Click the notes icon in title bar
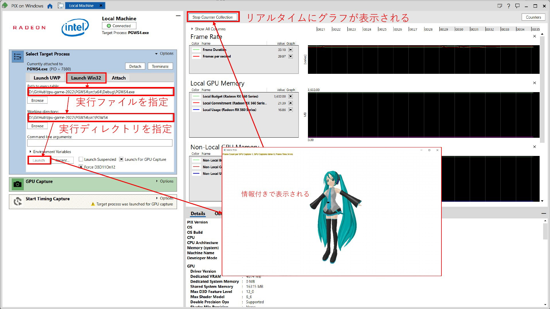 (500, 6)
